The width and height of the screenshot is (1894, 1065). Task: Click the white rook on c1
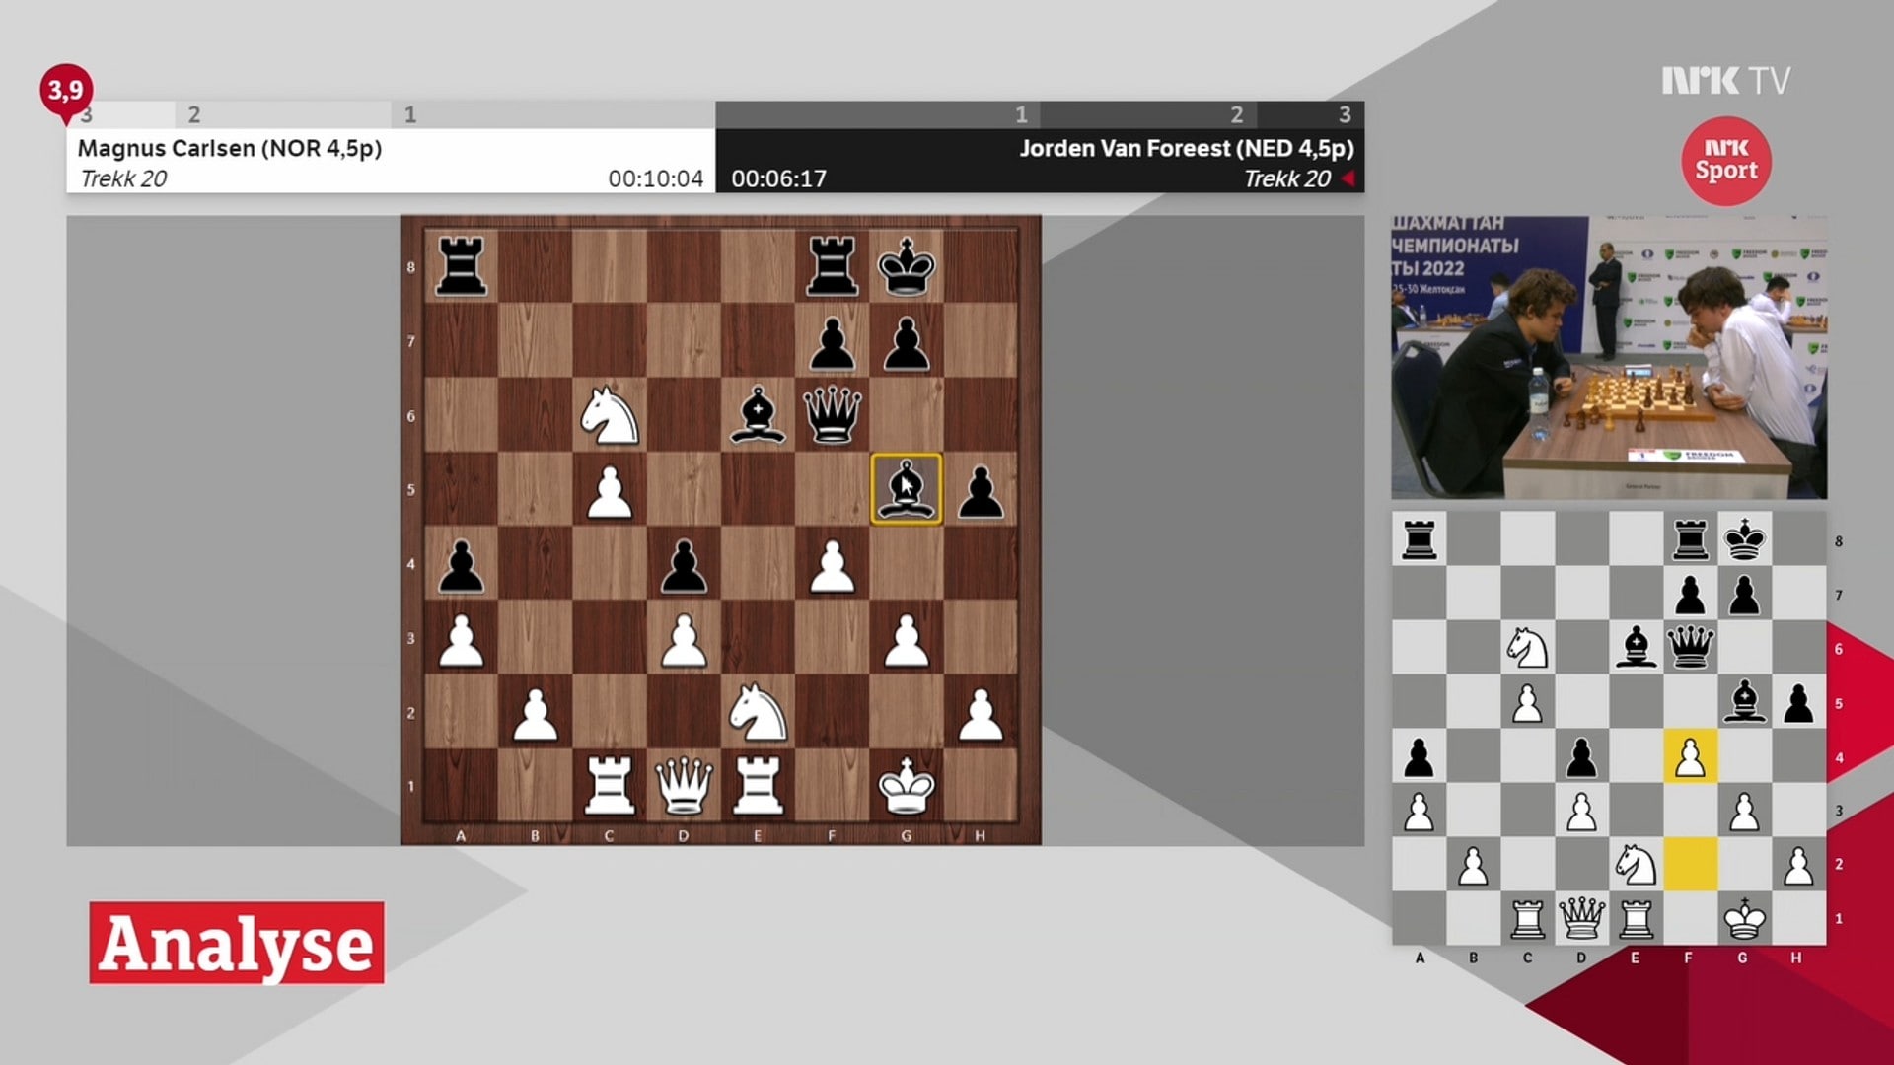(610, 786)
